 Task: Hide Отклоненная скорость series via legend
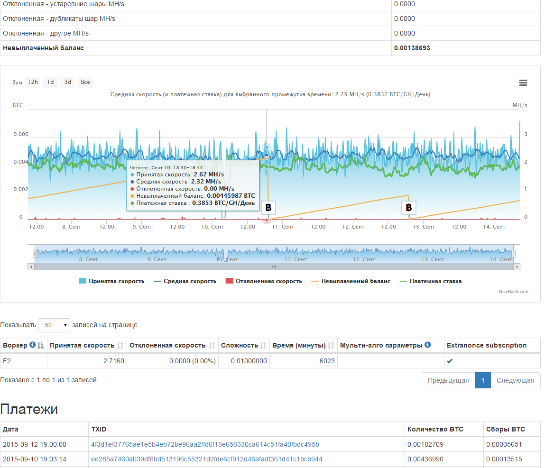point(264,281)
